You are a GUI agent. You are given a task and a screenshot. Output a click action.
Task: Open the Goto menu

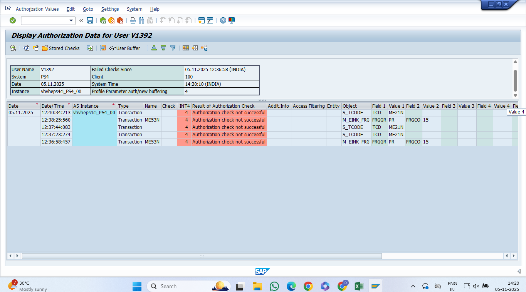tap(88, 9)
